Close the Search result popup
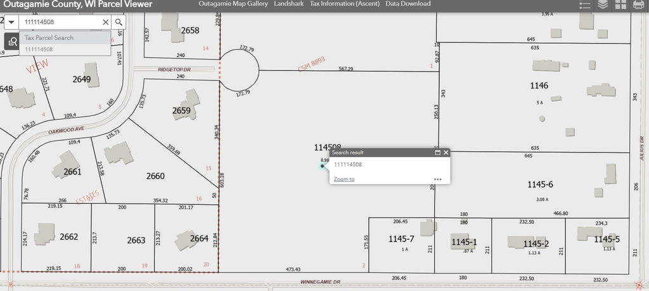 [446, 152]
